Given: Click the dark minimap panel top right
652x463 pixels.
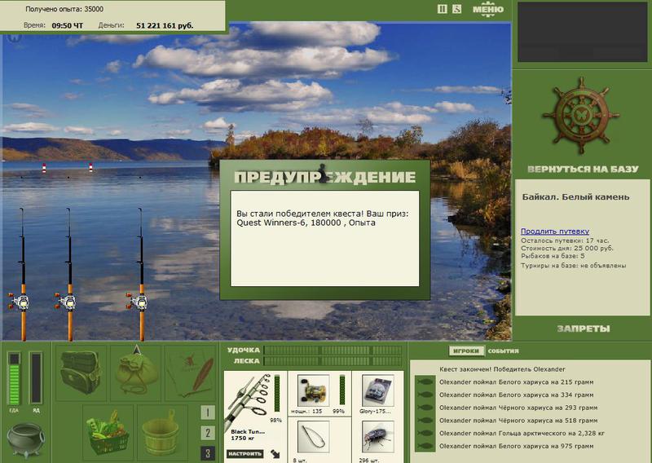Looking at the screenshot, I should tap(583, 32).
